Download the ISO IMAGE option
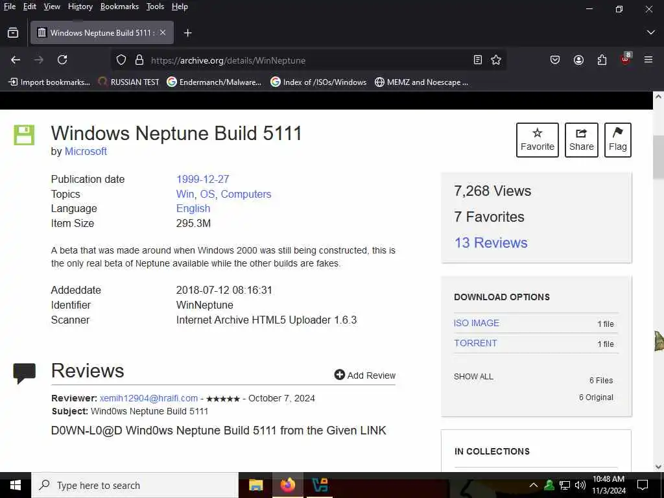Image resolution: width=664 pixels, height=498 pixels. point(477,323)
